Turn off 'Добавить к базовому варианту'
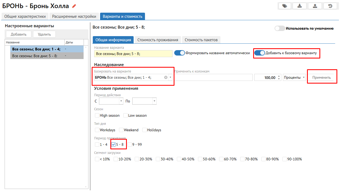Screen dimensions: 340x193 click(259, 53)
